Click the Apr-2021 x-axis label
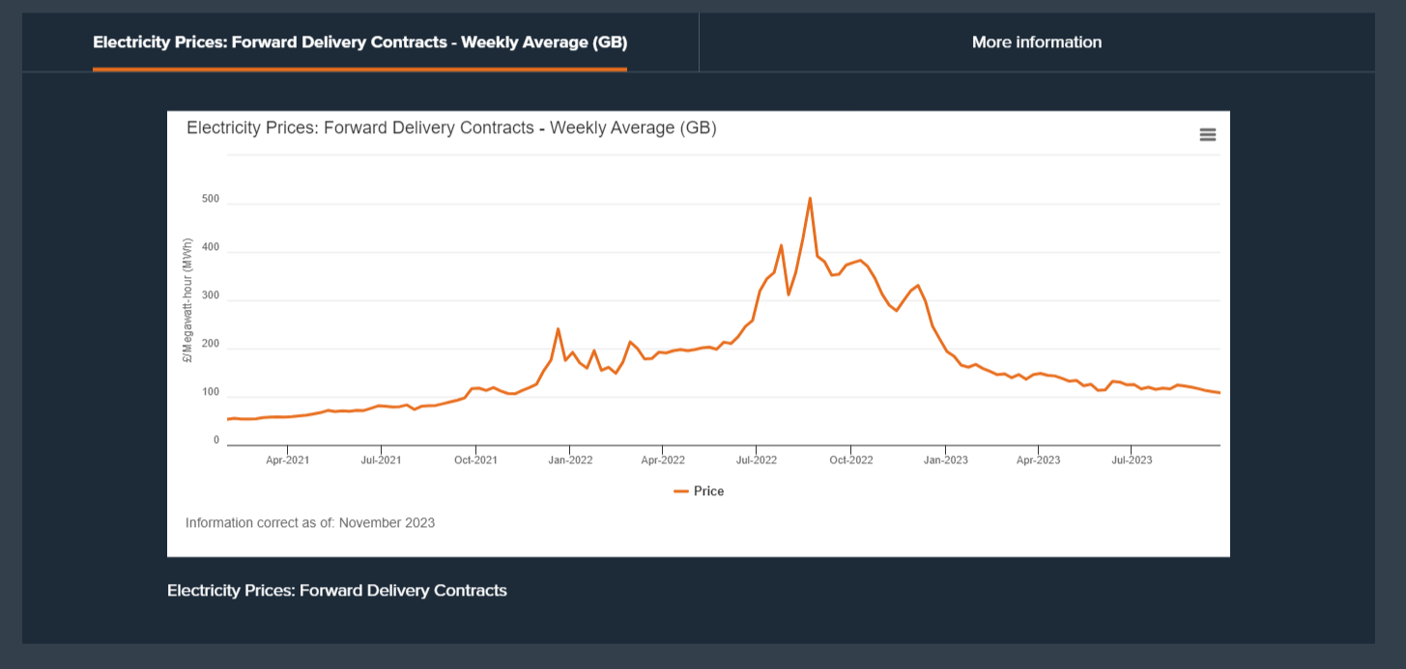Screen dimensions: 1406x669 [287, 460]
